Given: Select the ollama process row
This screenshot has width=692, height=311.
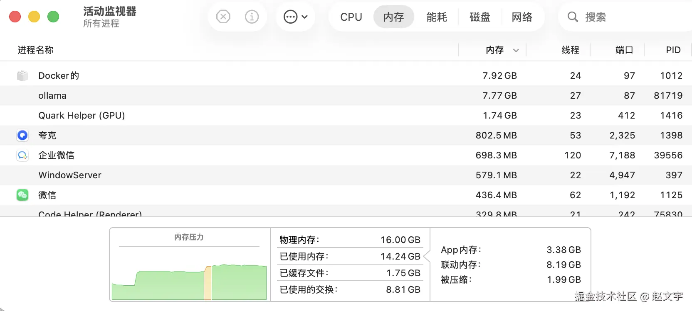Looking at the screenshot, I should [346, 95].
